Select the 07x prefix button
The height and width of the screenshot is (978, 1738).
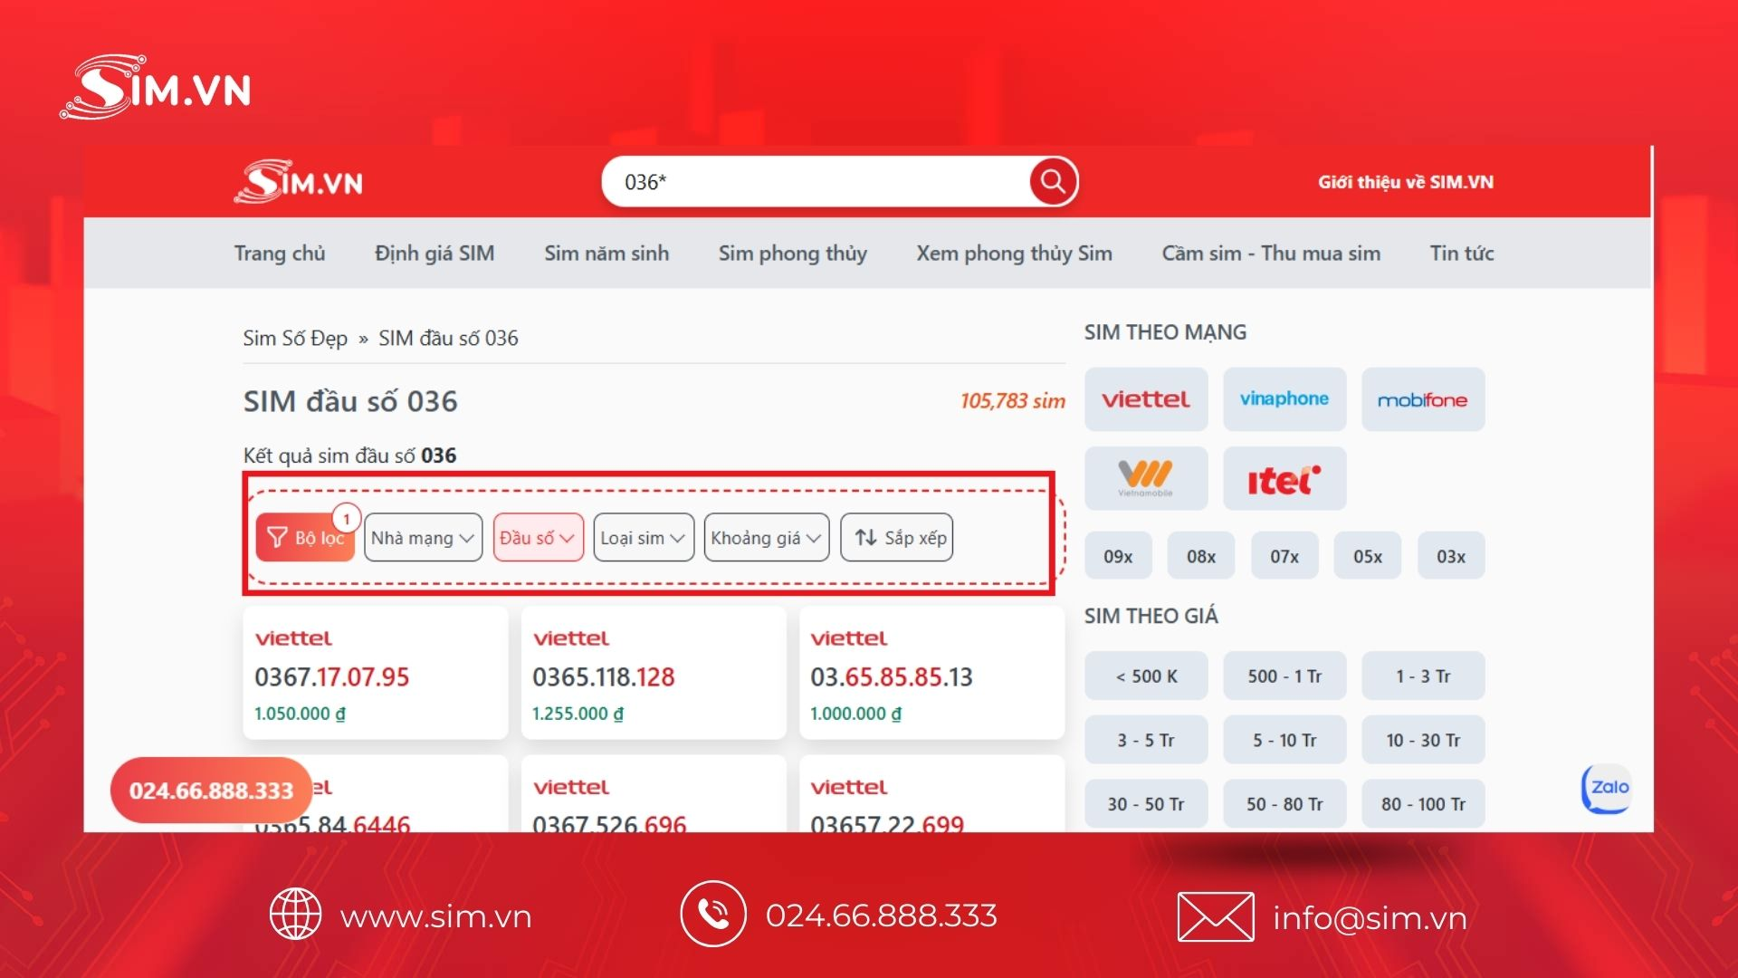click(x=1284, y=556)
